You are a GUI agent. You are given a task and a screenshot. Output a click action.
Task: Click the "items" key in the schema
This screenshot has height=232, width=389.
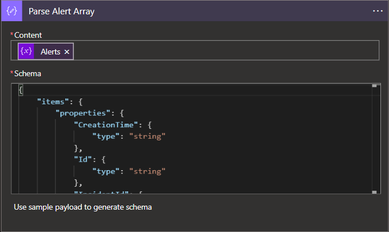(x=55, y=102)
